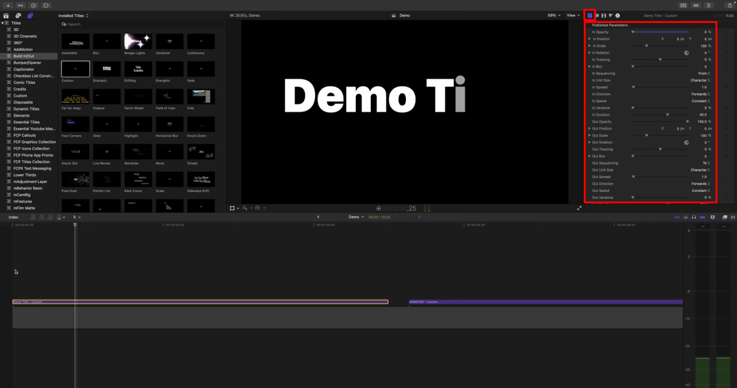The height and width of the screenshot is (388, 737).
Task: Toggle the headphones Solo icon
Action: 694,217
